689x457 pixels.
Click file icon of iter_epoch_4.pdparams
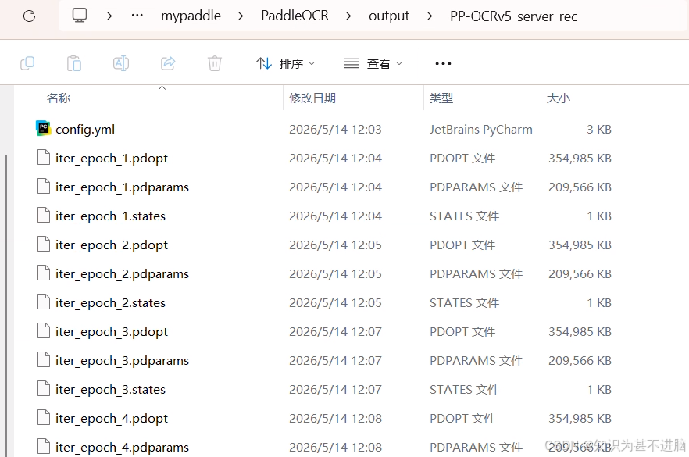[x=44, y=446]
